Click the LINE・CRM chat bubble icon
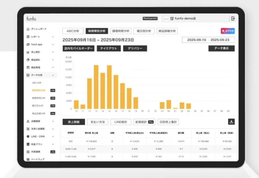The height and width of the screenshot is (178, 259). pyautogui.click(x=28, y=136)
